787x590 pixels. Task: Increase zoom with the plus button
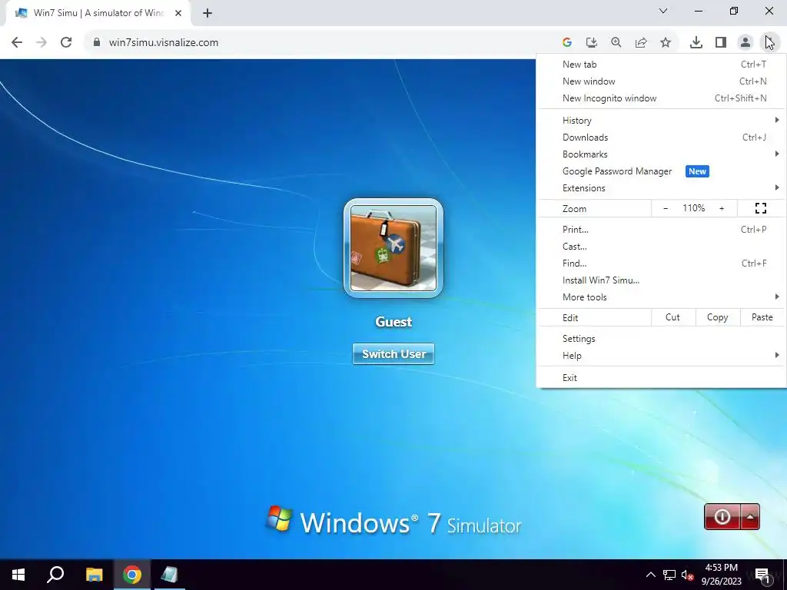point(722,208)
